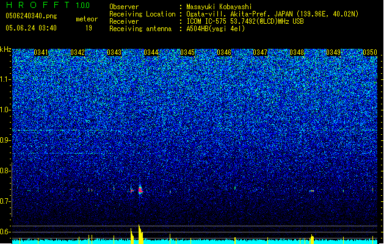Click the 0343 time marker

click(114, 52)
